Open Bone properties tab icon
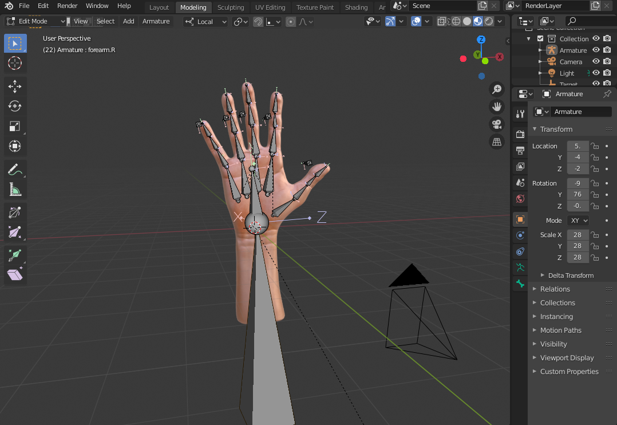Image resolution: width=617 pixels, height=425 pixels. [x=520, y=284]
